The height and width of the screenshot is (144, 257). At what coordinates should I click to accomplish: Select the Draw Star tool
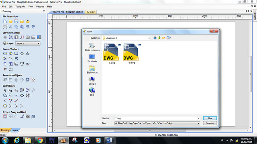click(x=28, y=53)
